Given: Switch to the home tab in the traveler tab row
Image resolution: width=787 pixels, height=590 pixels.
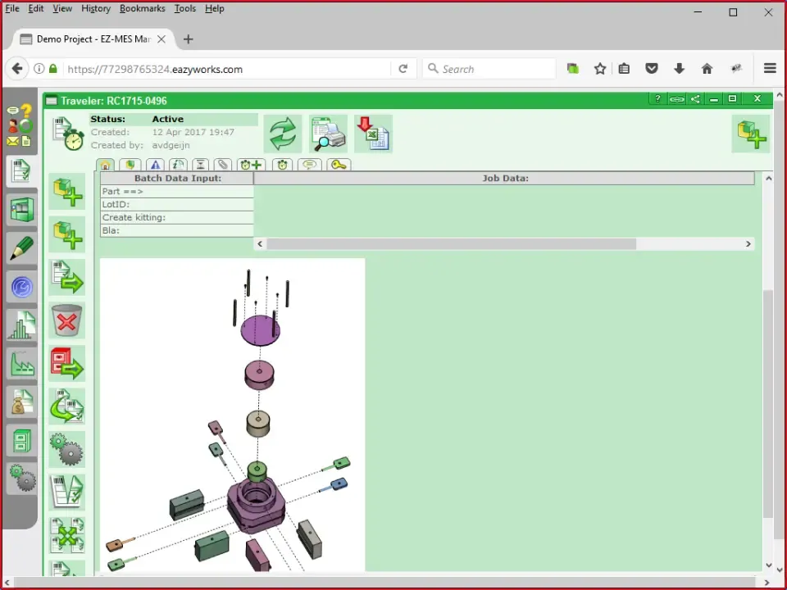Looking at the screenshot, I should (x=106, y=165).
